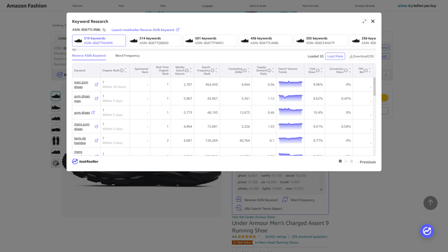This screenshot has height=252, width=448.
Task: Click the search volume trend chart for "tenis de hombre"
Action: point(290,140)
